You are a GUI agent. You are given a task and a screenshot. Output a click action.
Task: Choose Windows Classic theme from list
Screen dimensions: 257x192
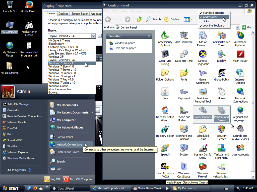pyautogui.click(x=72, y=86)
